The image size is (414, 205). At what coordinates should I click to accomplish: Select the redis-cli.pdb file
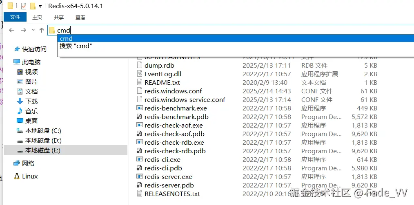pos(163,168)
